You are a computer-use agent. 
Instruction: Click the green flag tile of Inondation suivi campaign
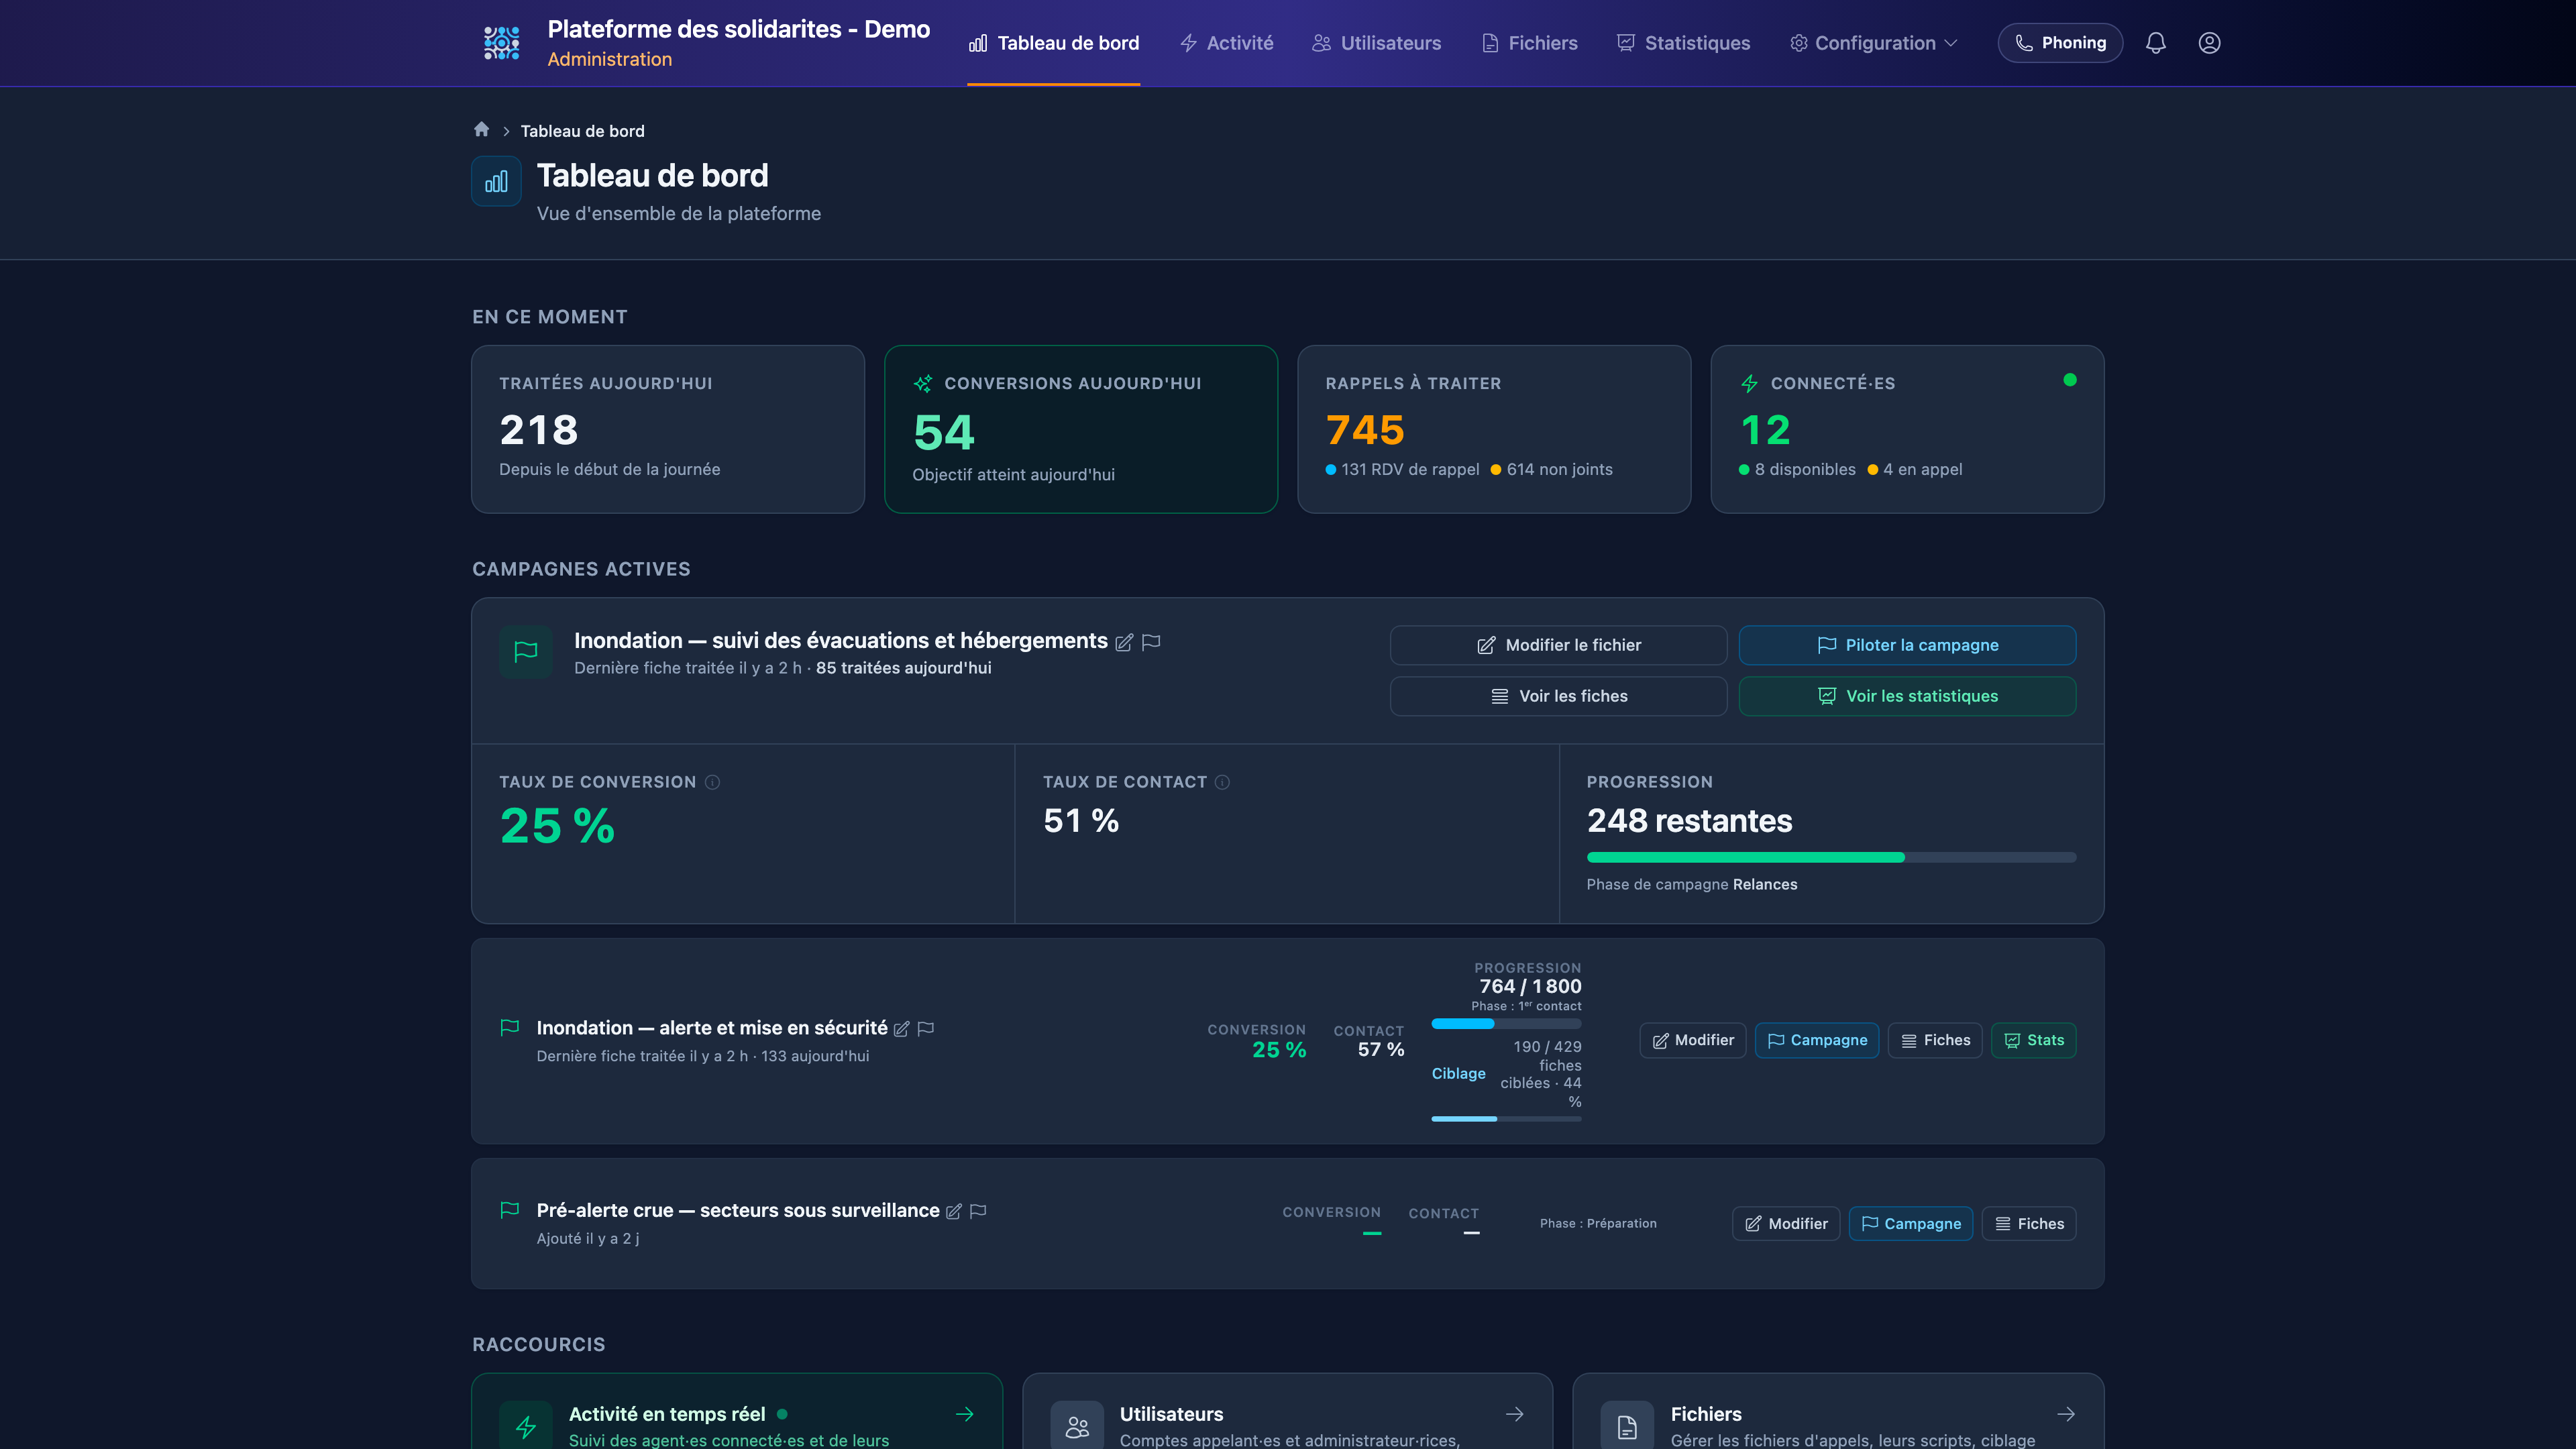[x=526, y=652]
